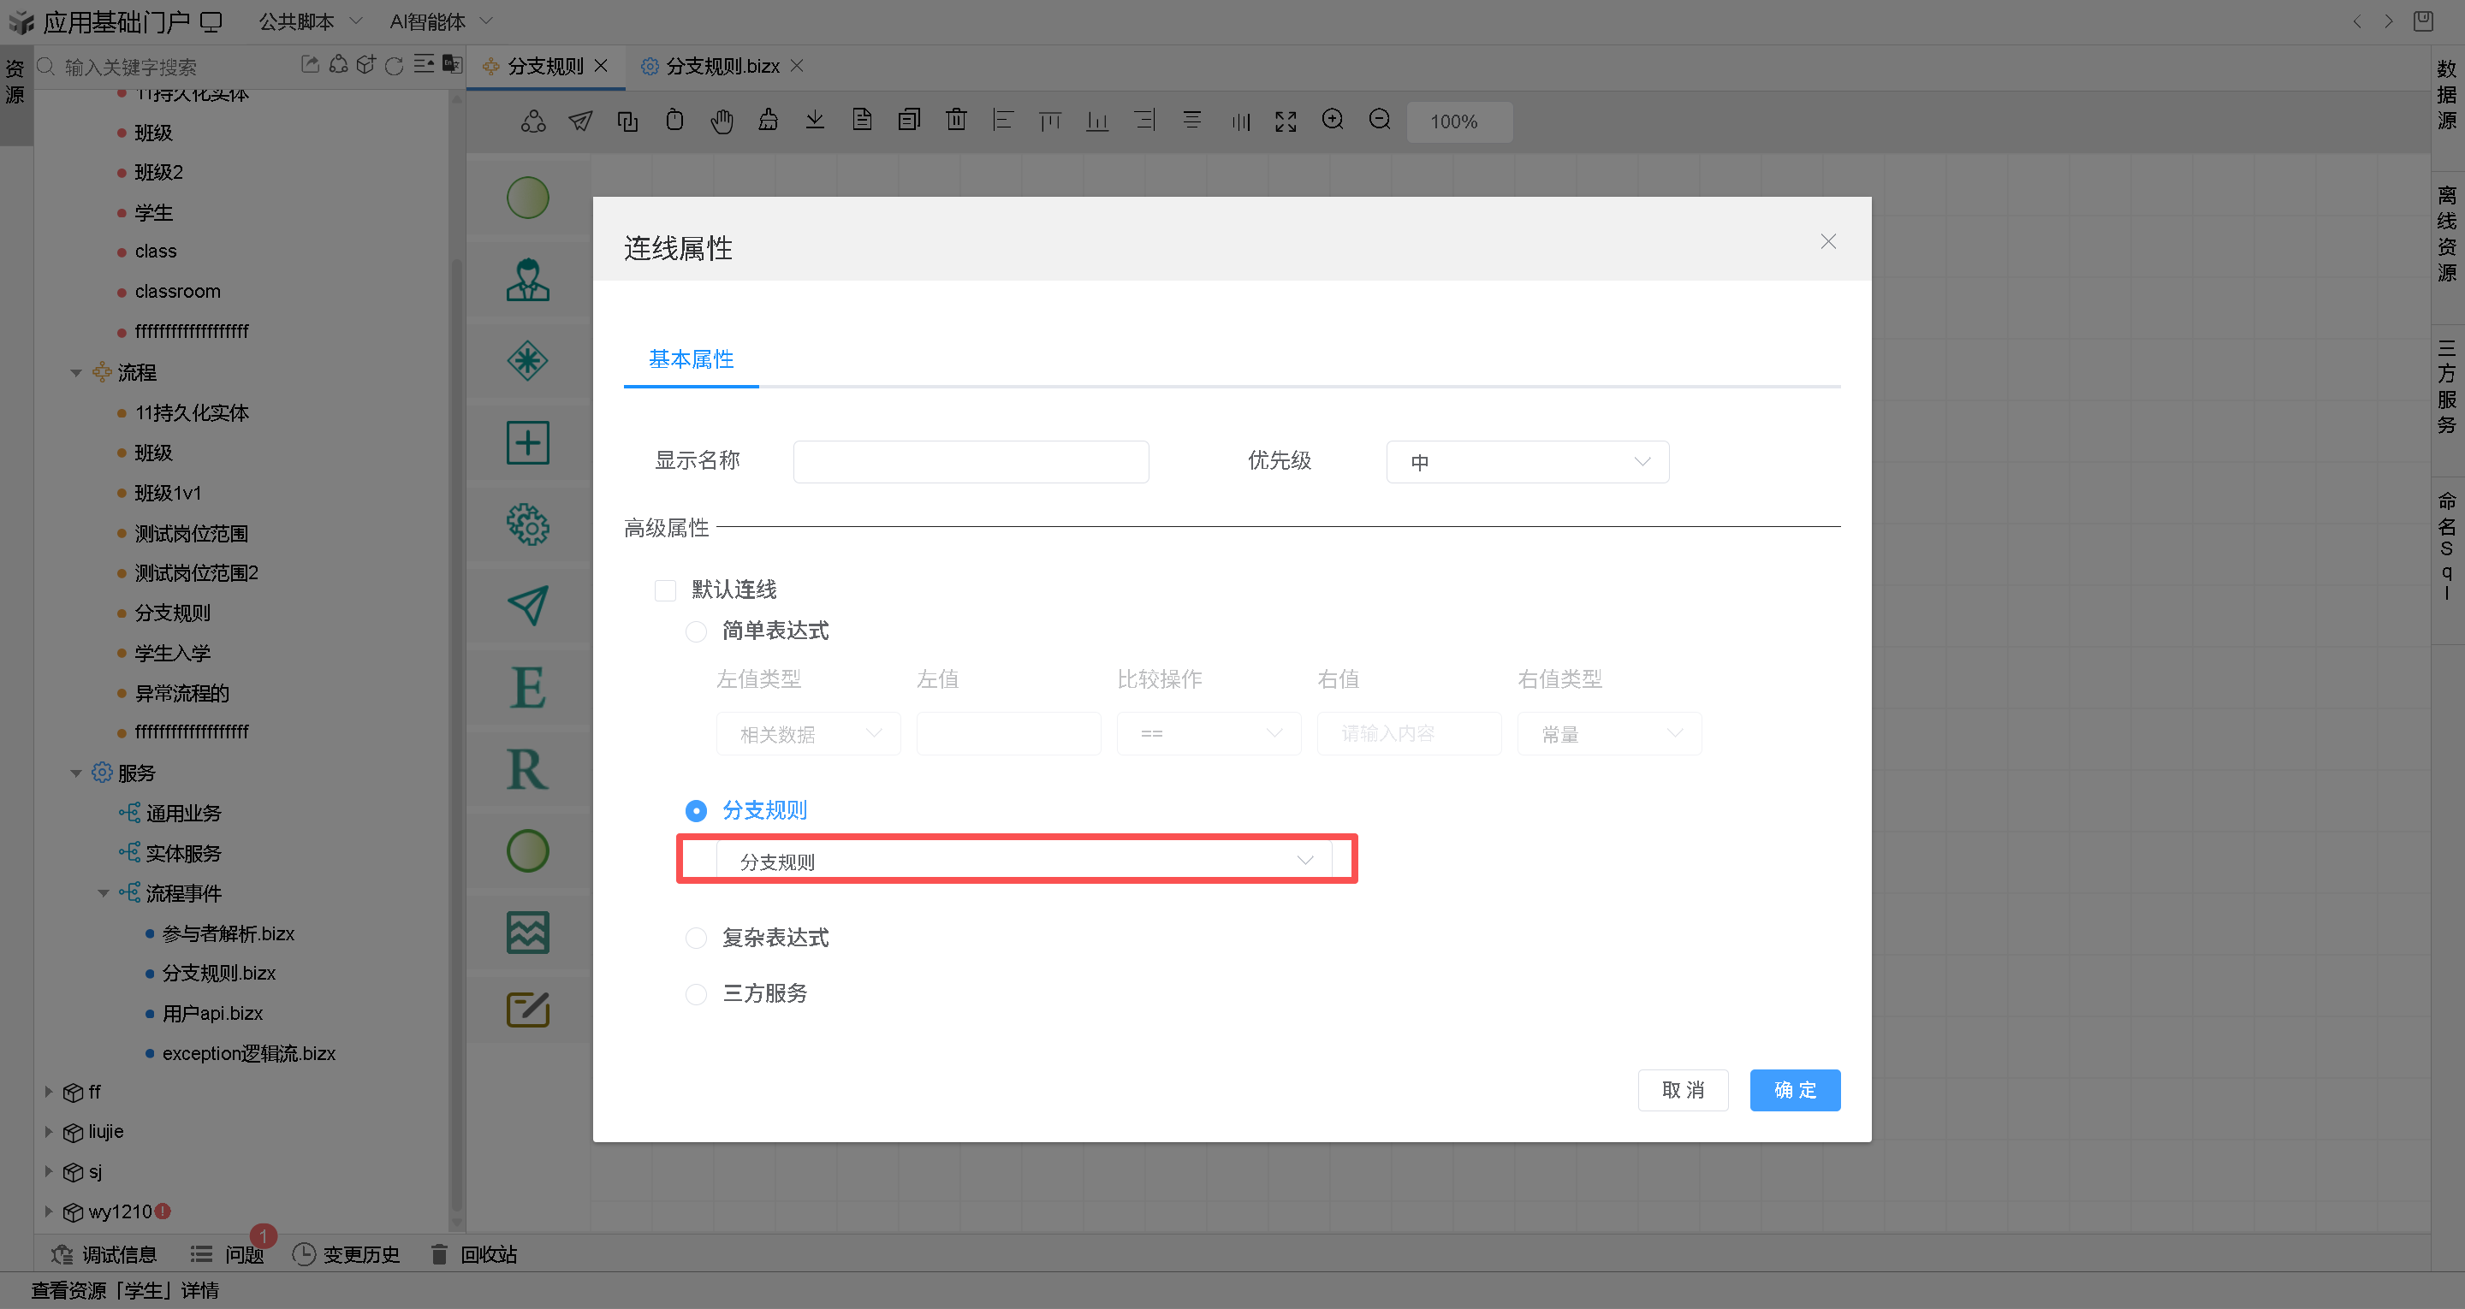
Task: Enable the 默认连线 checkbox
Action: pyautogui.click(x=665, y=590)
